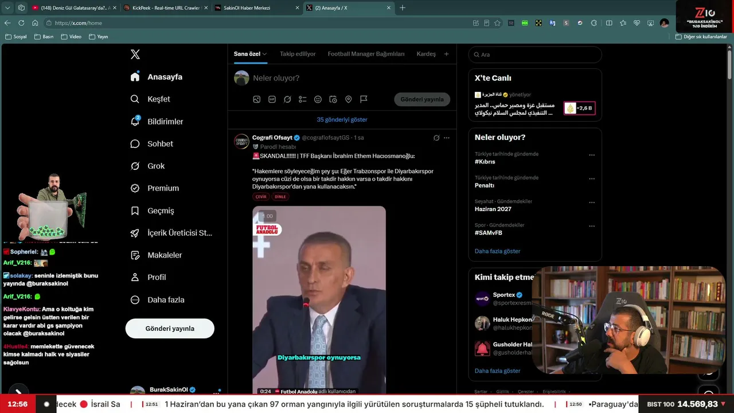Screen dimensions: 734x413
Task: Show the 35 new posts
Action: click(x=342, y=119)
